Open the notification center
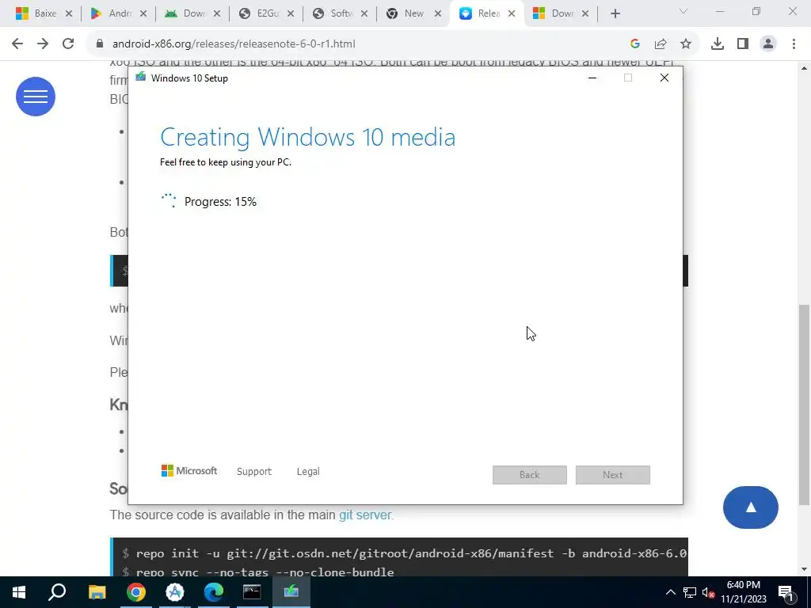 coord(786,592)
